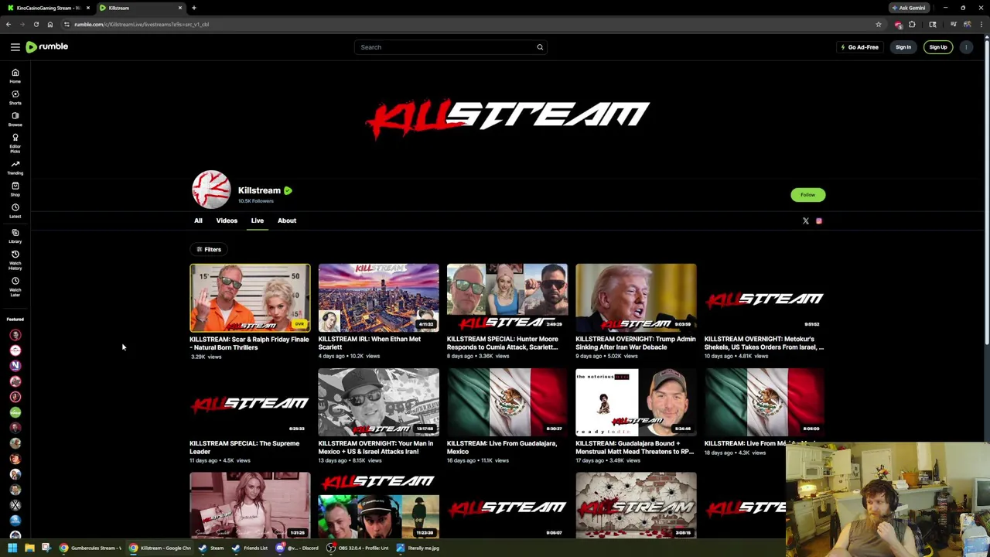Open Shop in the sidebar
Viewport: 990px width, 557px height.
[15, 190]
